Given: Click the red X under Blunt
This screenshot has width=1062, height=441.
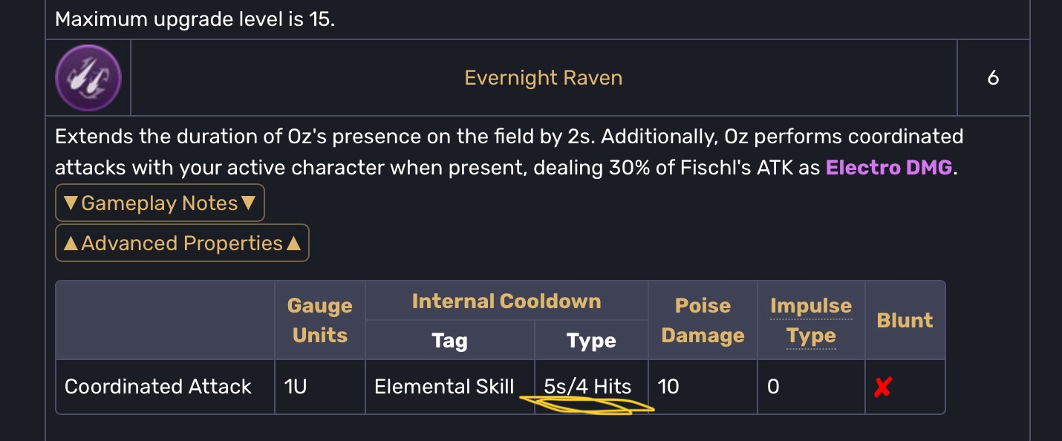Looking at the screenshot, I should coord(882,387).
